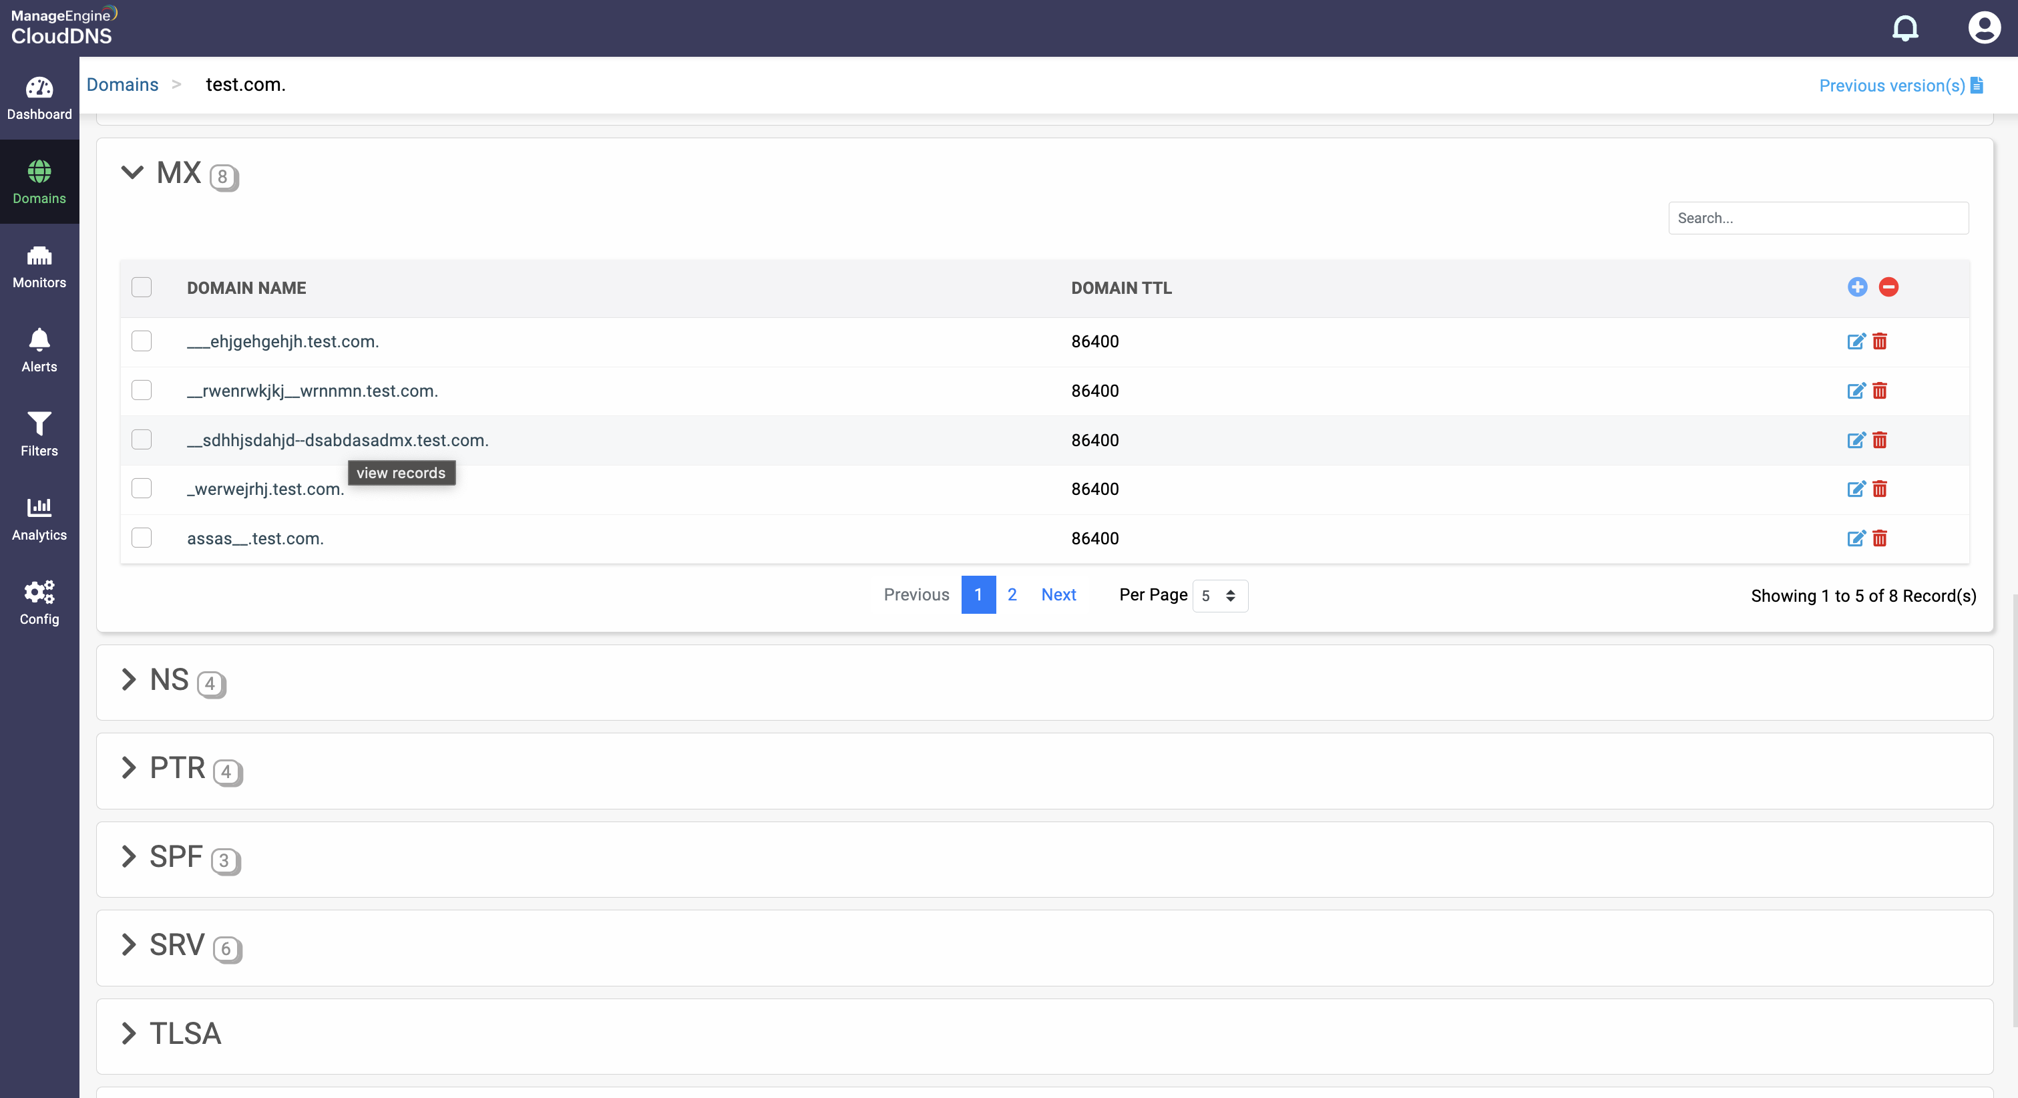Viewport: 2018px width, 1098px height.
Task: Toggle the select-all checkbox in table header
Action: pyautogui.click(x=142, y=287)
